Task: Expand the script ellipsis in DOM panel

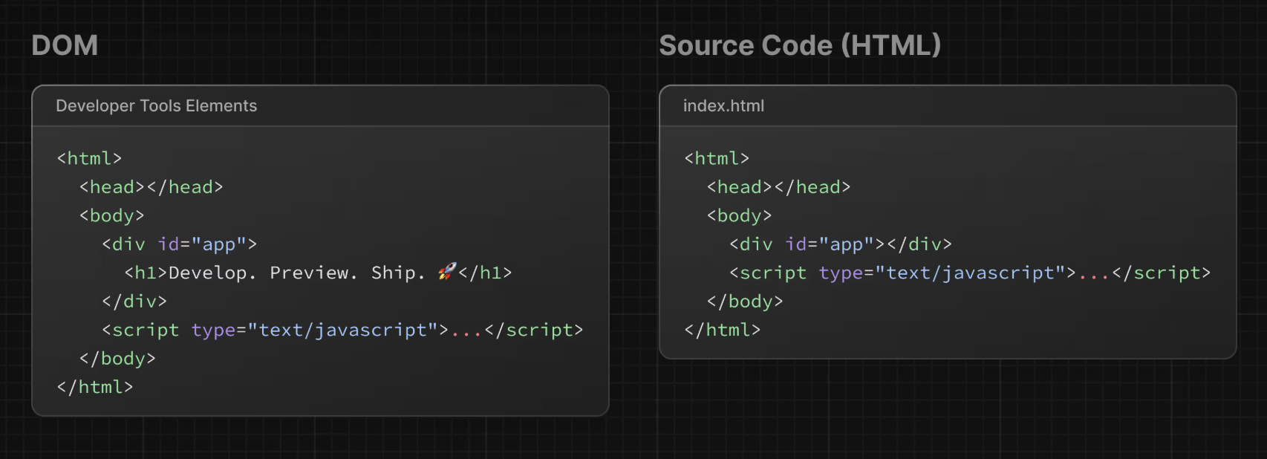Action: tap(466, 331)
